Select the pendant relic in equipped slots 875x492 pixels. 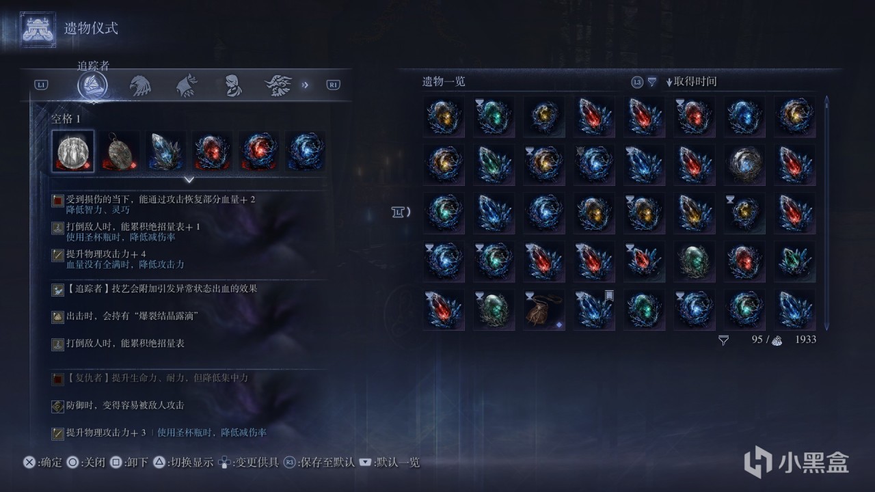[120, 151]
